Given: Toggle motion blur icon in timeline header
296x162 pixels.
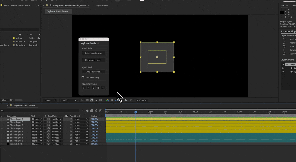Looking at the screenshot, I should tap(96, 111).
